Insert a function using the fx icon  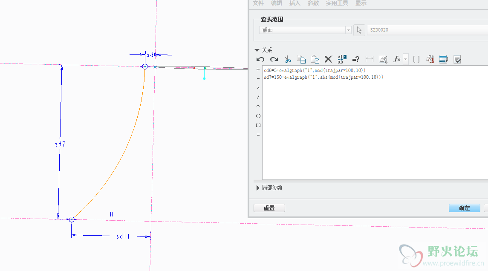[397, 59]
